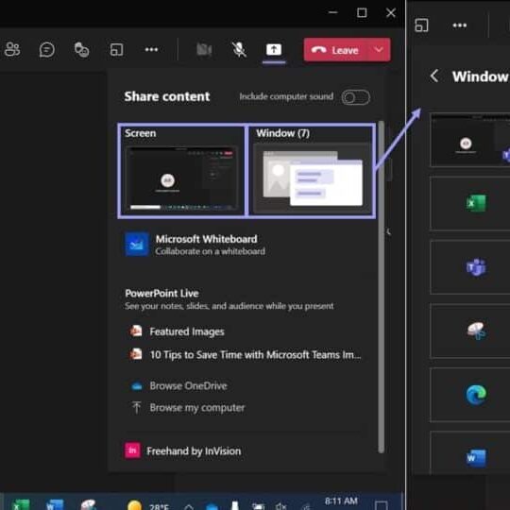Viewport: 510px width, 510px height.
Task: Click the Share content panel scrollbar
Action: coord(382,286)
